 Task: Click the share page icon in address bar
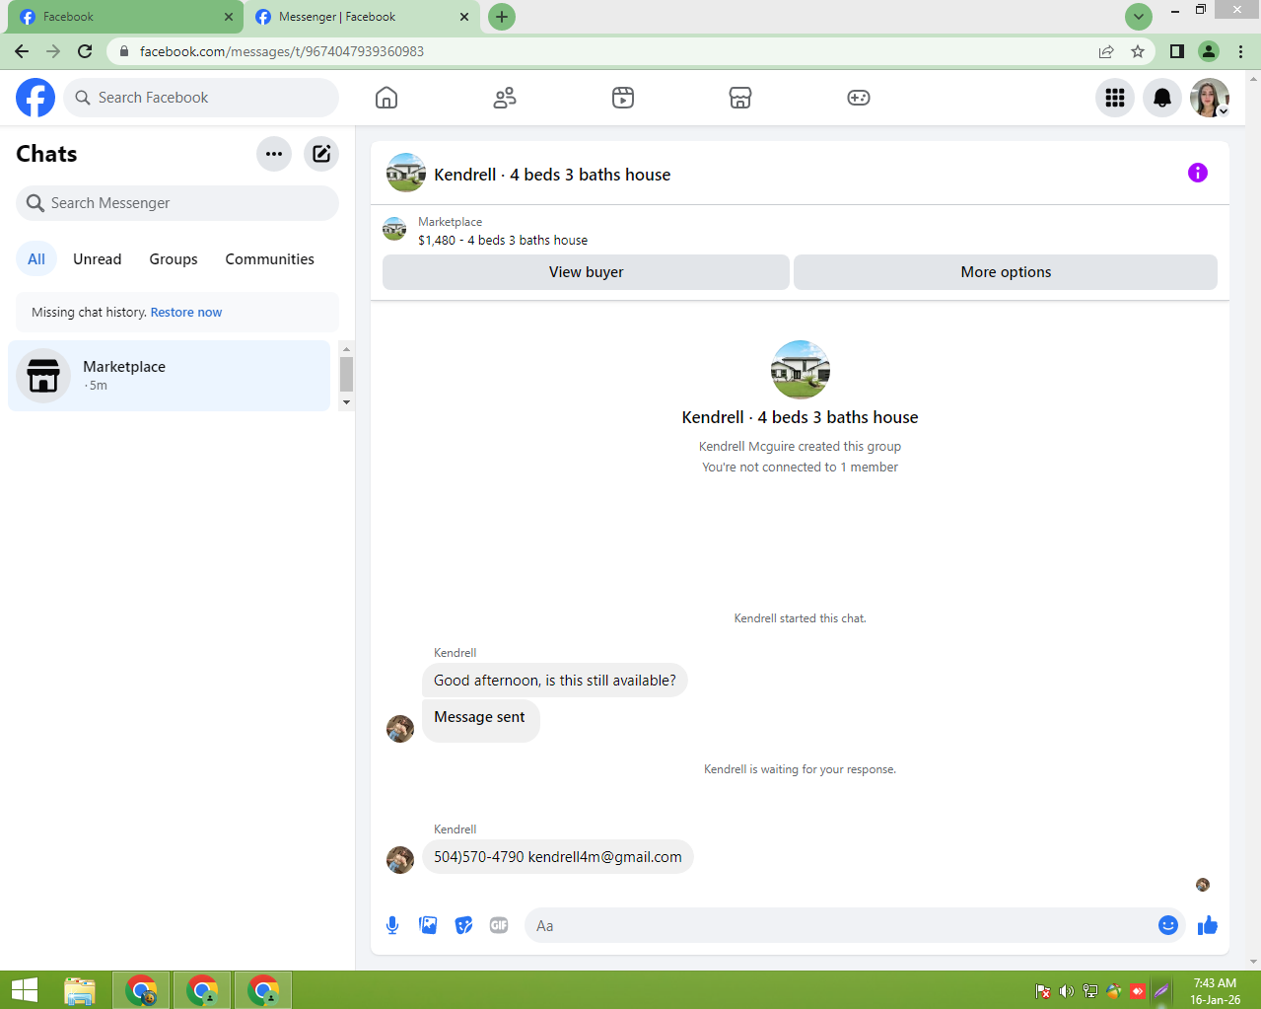tap(1106, 51)
